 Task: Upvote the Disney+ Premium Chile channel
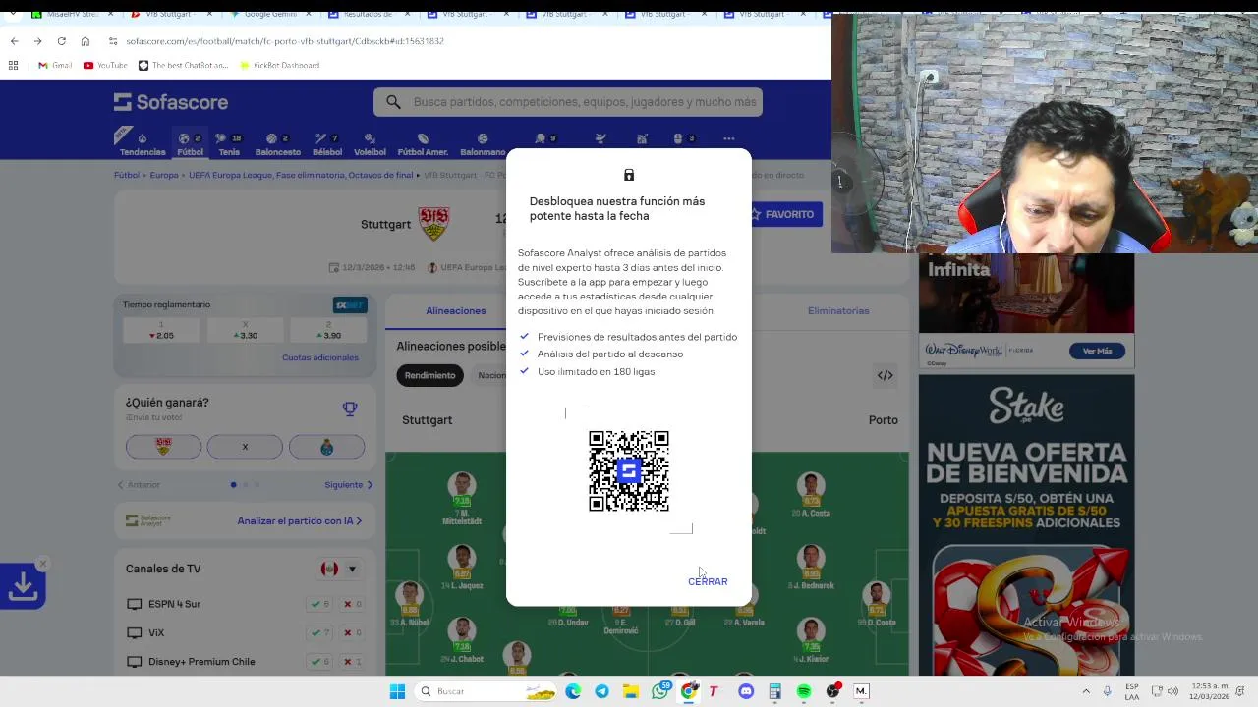pyautogui.click(x=320, y=662)
